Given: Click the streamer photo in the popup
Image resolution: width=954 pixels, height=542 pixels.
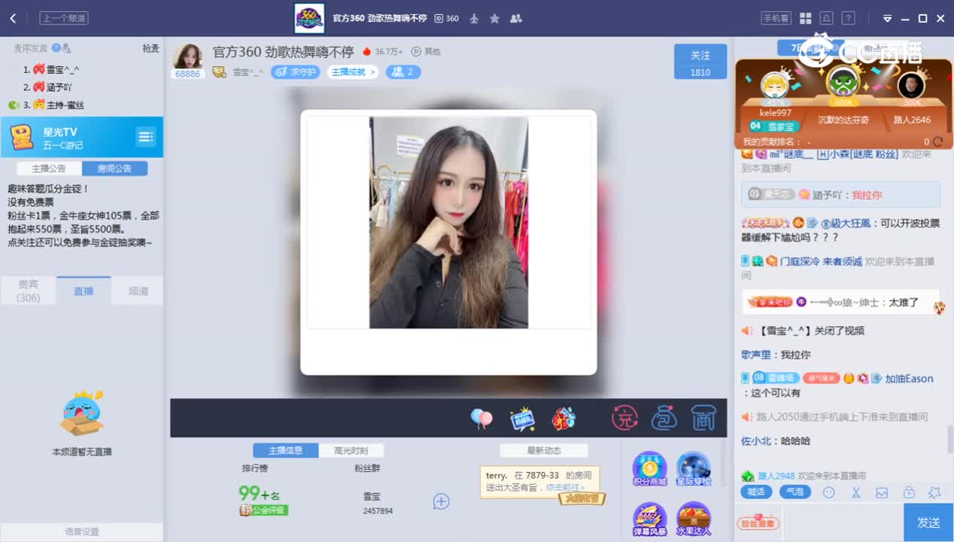Looking at the screenshot, I should (x=448, y=222).
